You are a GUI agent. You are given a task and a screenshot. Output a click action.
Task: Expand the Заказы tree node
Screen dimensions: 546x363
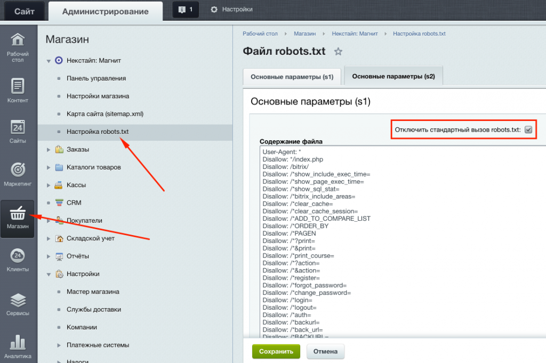click(x=49, y=150)
